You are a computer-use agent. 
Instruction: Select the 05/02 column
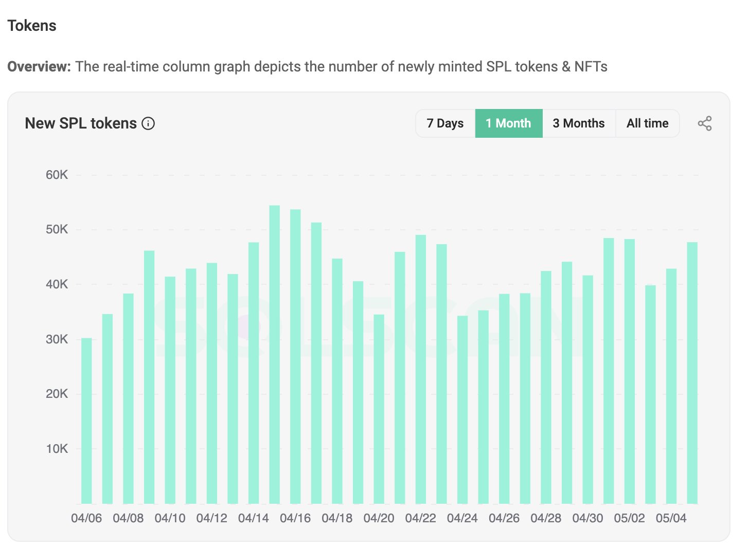[630, 371]
